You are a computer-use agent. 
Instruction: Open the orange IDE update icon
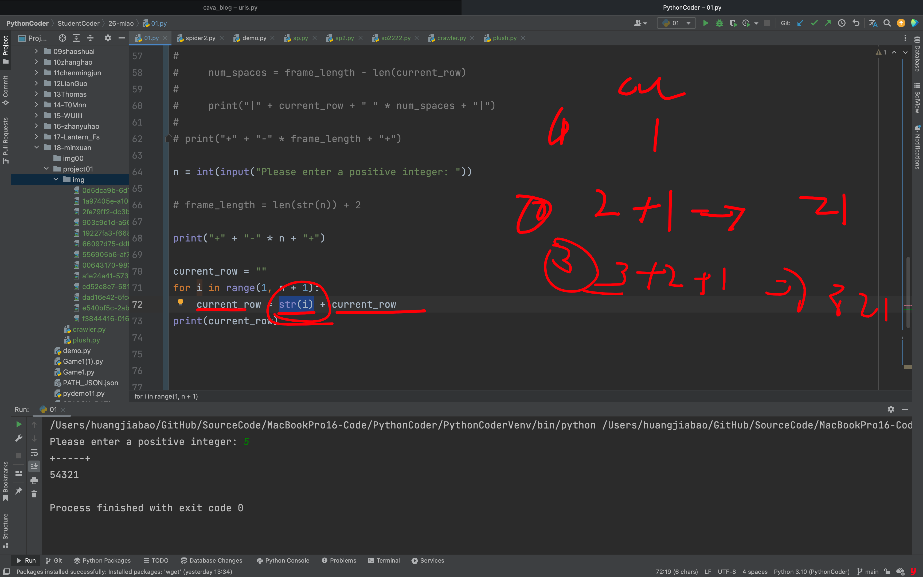click(901, 23)
